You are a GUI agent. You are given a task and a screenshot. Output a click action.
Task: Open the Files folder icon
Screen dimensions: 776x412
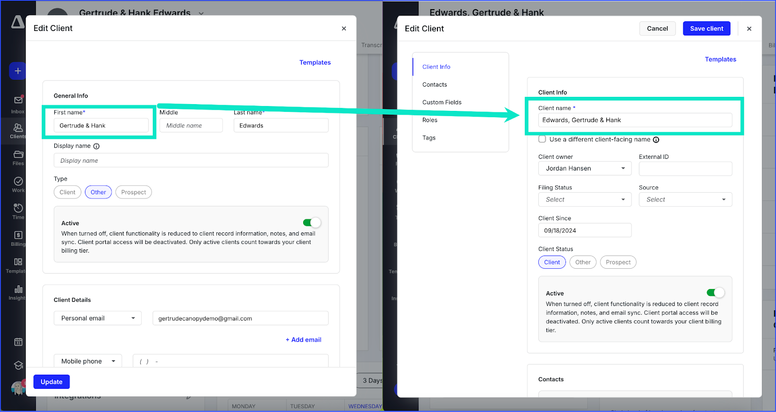18,154
